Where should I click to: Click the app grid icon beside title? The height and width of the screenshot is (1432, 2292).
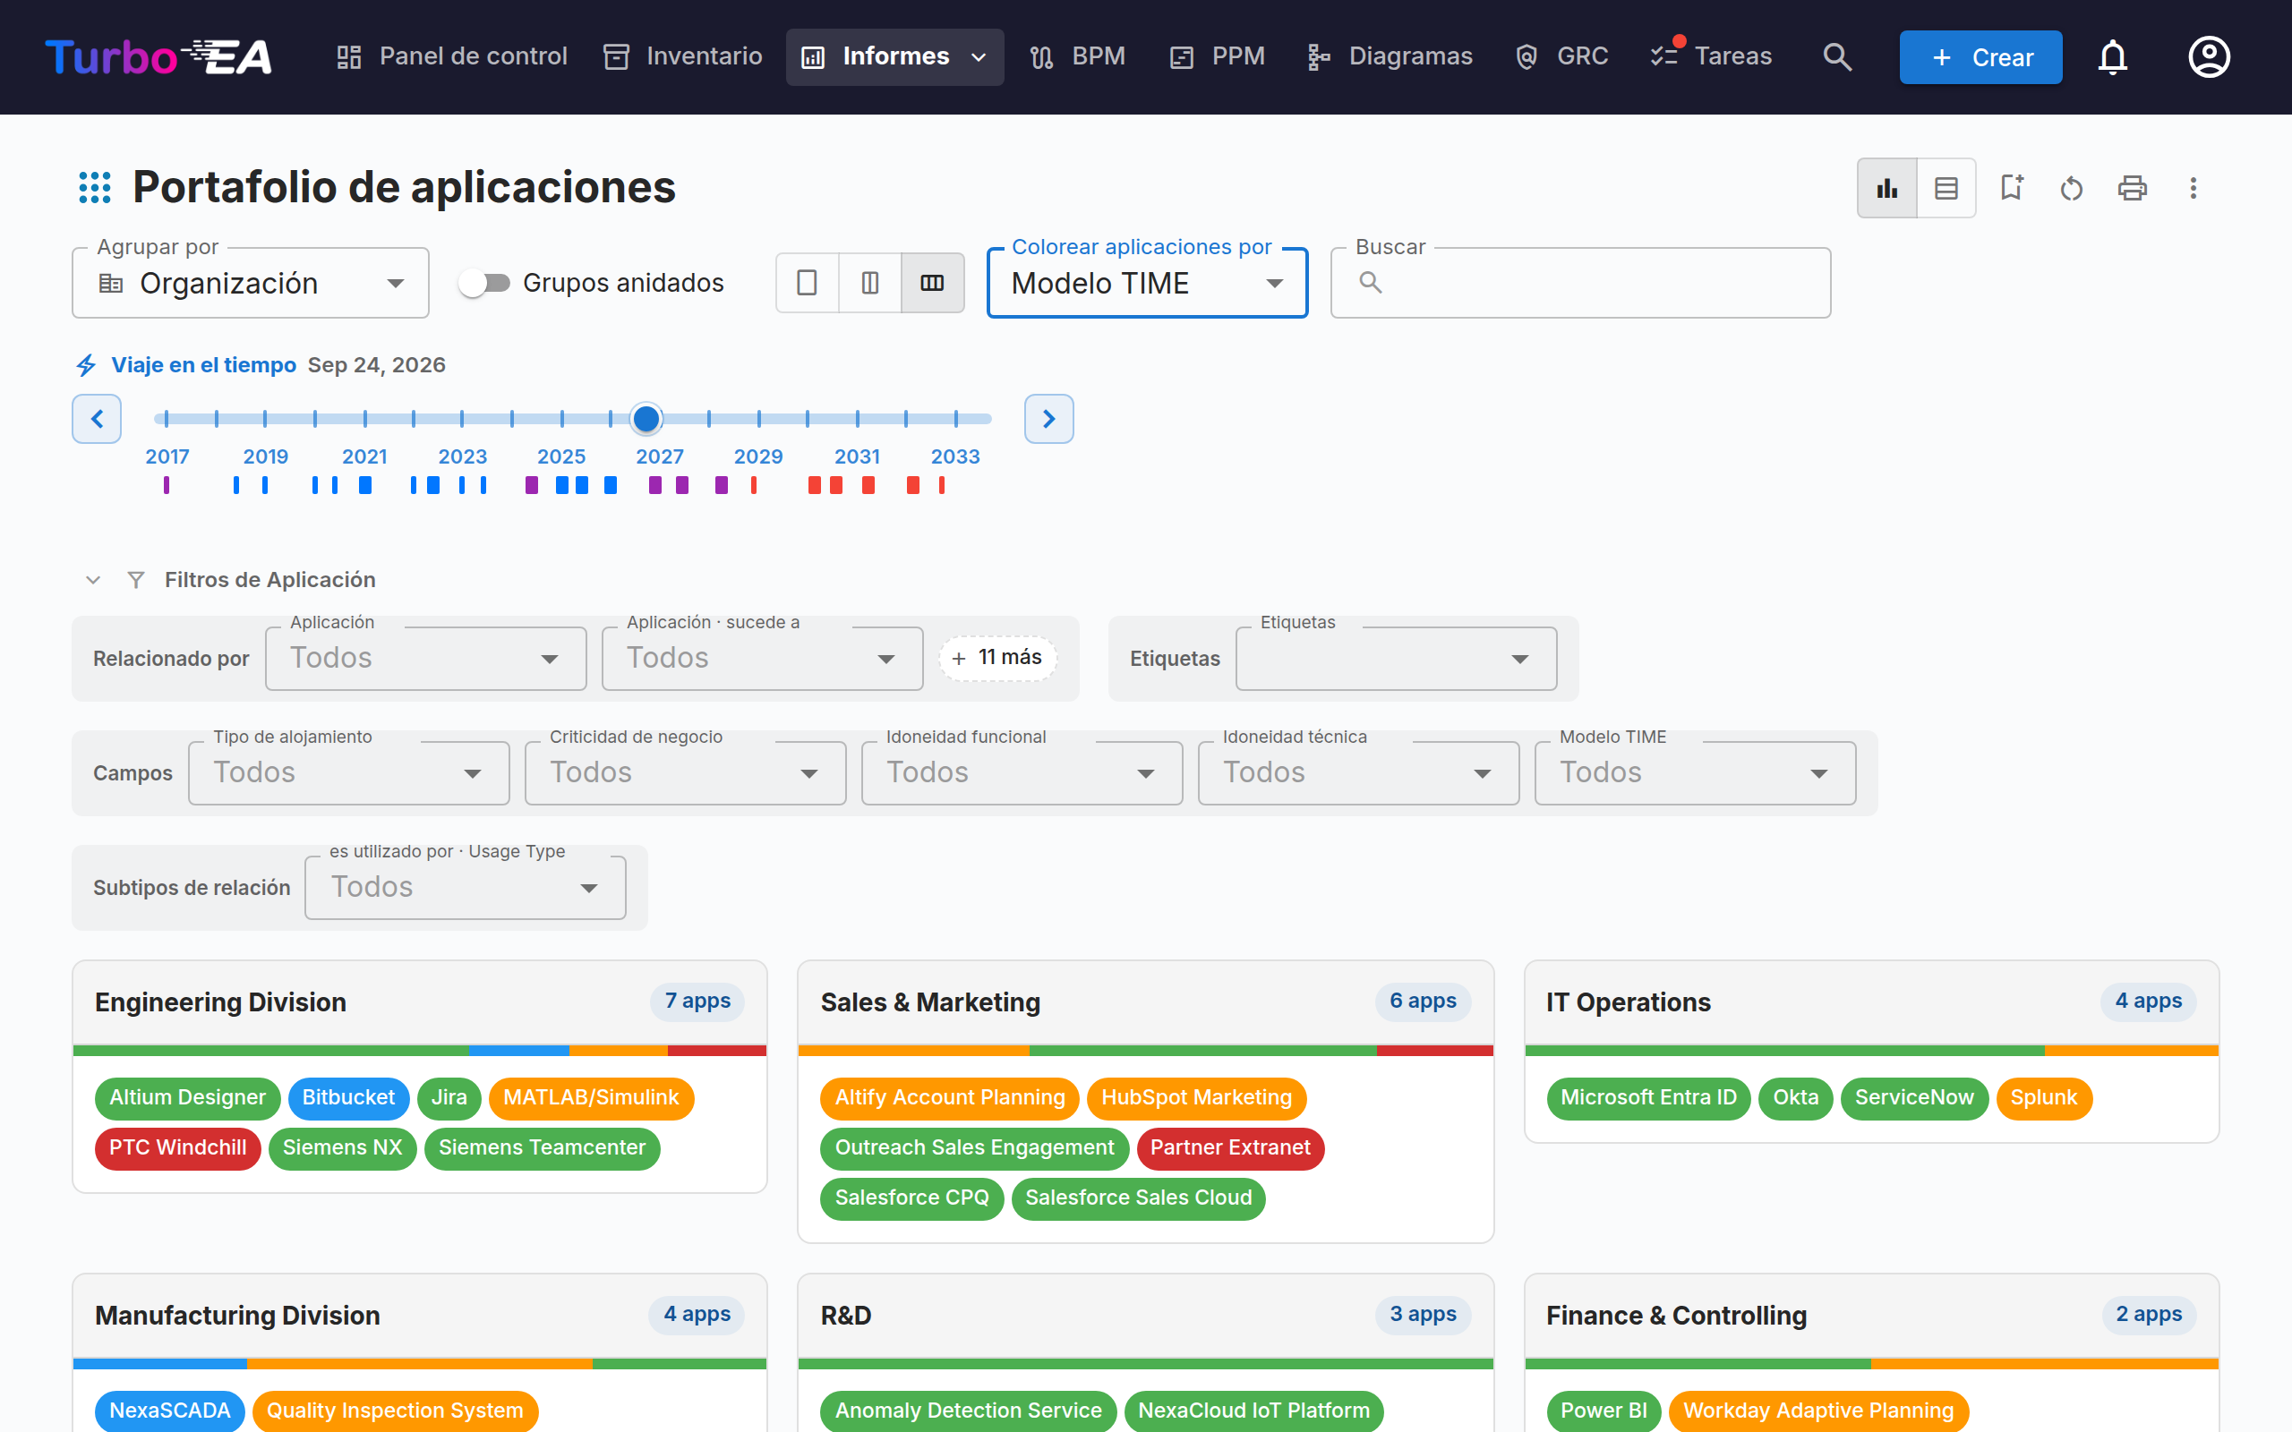(95, 188)
